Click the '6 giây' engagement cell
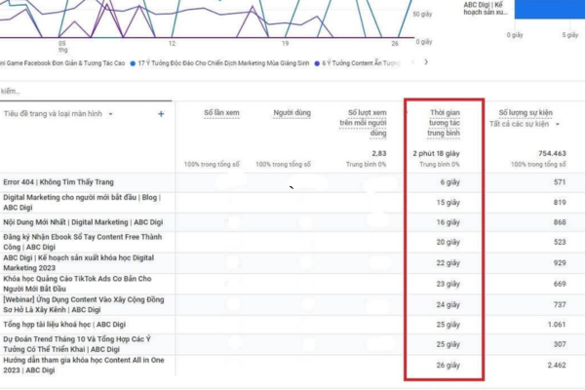Screen dimensions: 585x390 coord(449,182)
